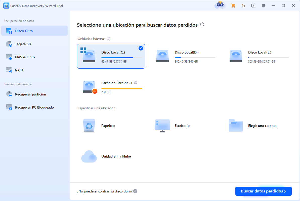This screenshot has height=201, width=300.
Task: Select the Escritorio location label
Action: [182, 126]
